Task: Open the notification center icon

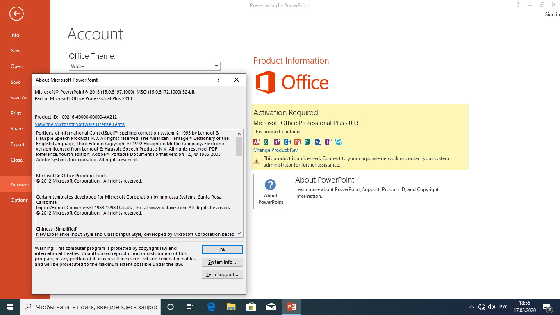Action: click(x=547, y=307)
